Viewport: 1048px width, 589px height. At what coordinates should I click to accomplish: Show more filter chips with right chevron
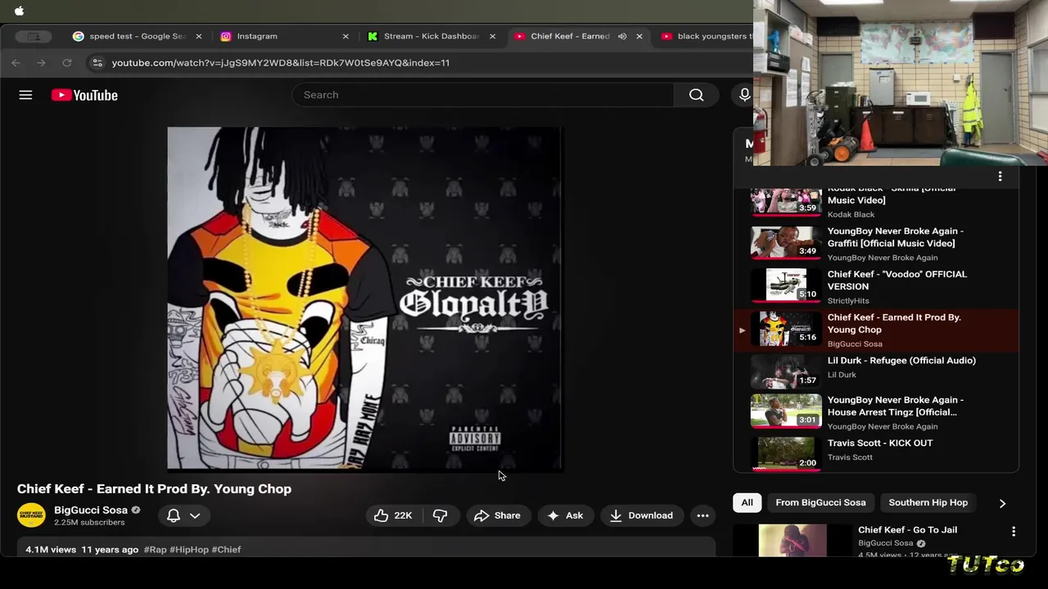click(x=1002, y=503)
